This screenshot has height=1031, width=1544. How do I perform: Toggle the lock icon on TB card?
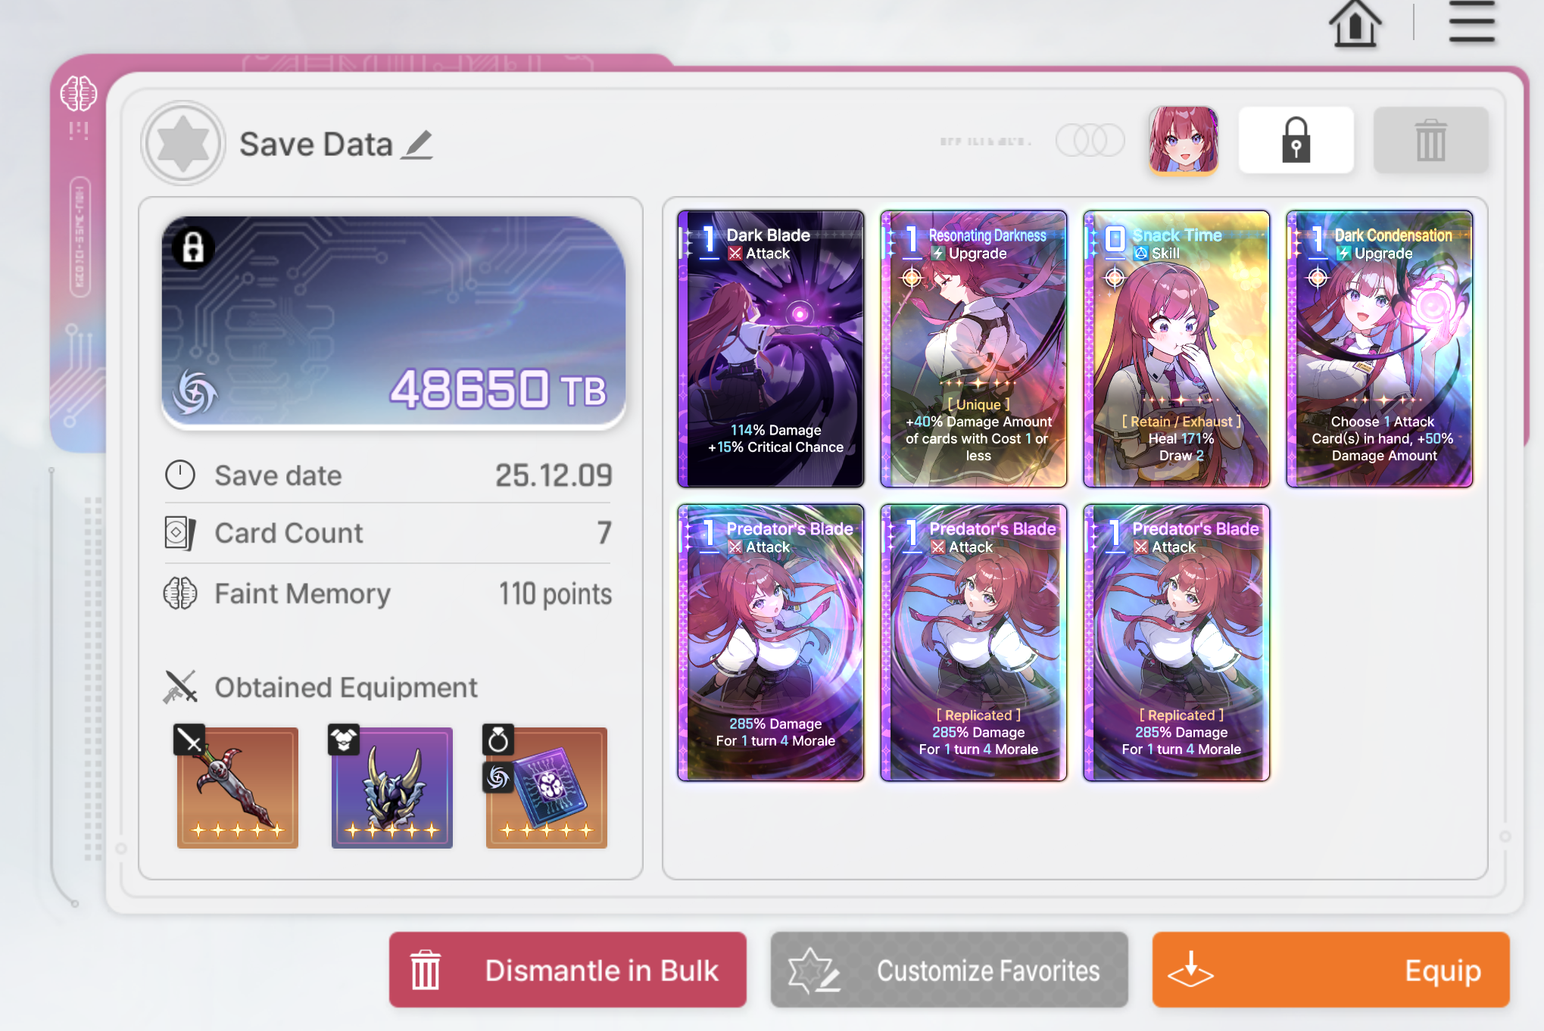click(x=193, y=248)
